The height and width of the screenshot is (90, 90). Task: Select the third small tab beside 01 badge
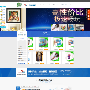[36, 87]
